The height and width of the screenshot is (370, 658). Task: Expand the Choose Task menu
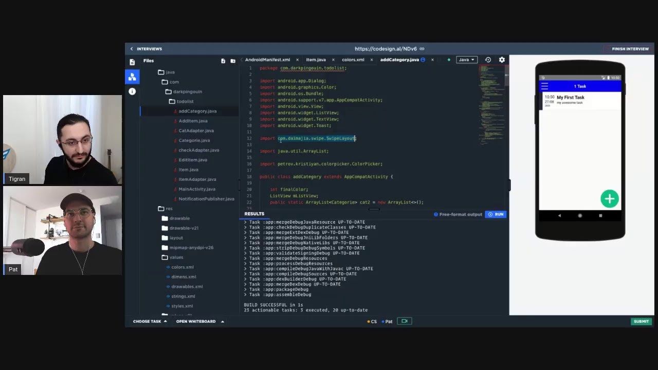click(150, 321)
